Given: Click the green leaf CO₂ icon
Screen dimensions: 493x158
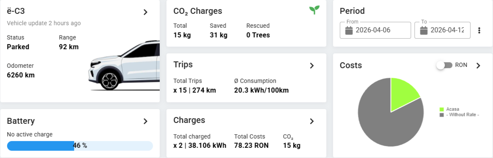Looking at the screenshot, I should click(314, 10).
